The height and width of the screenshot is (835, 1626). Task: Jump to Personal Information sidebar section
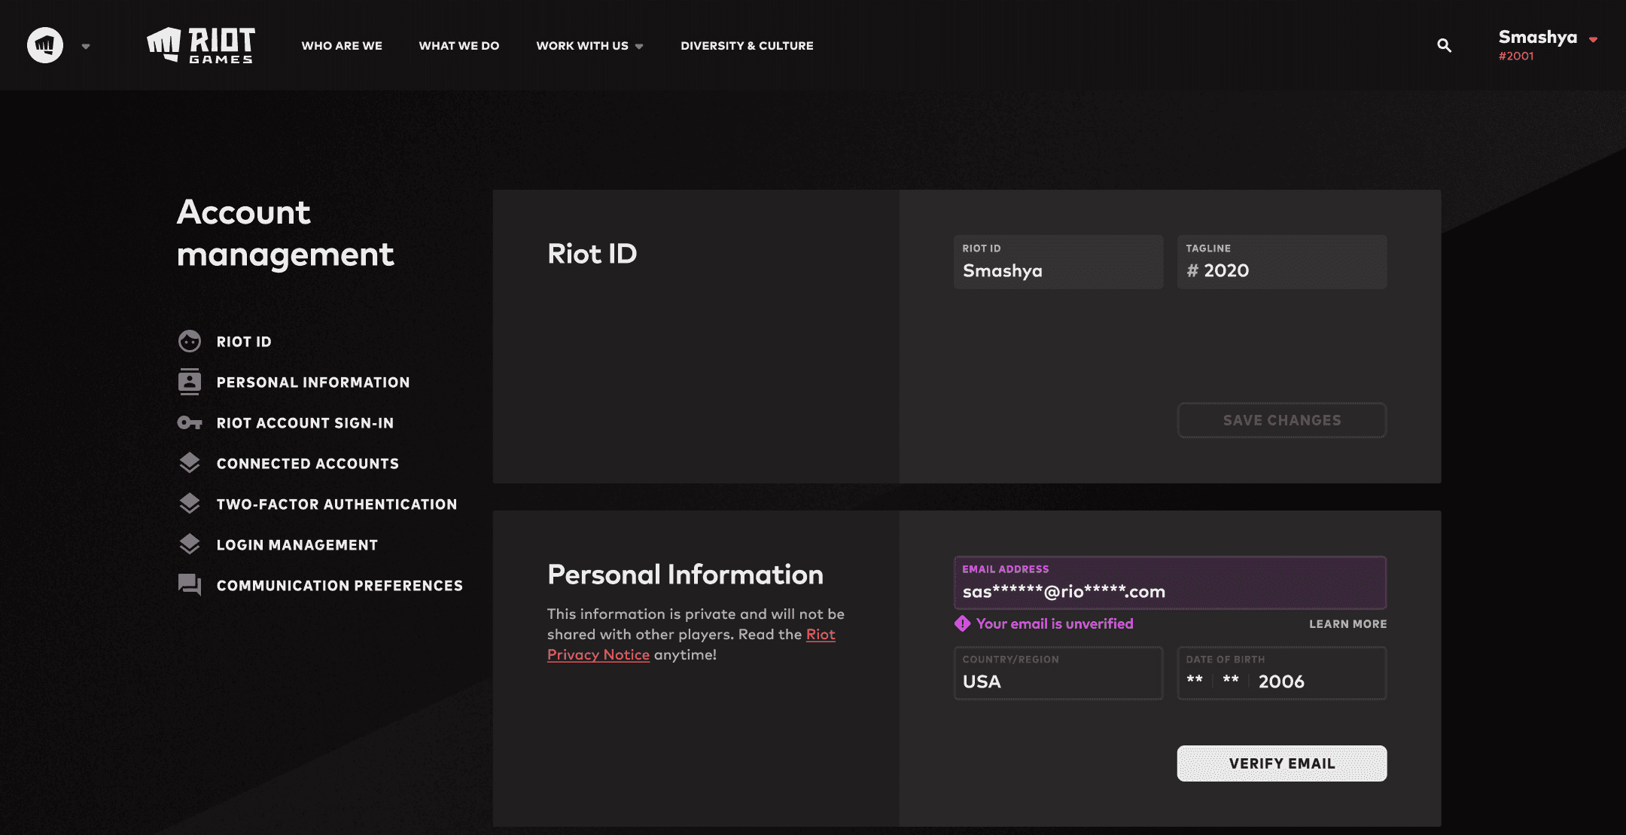click(x=313, y=382)
